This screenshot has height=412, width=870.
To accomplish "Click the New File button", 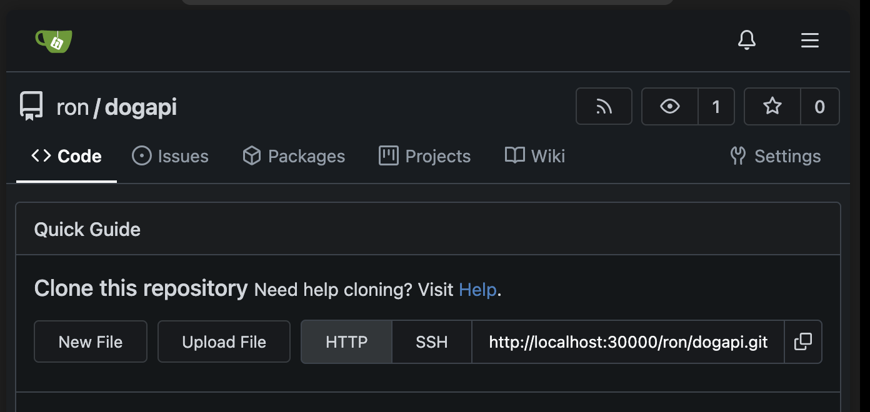I will pos(91,341).
